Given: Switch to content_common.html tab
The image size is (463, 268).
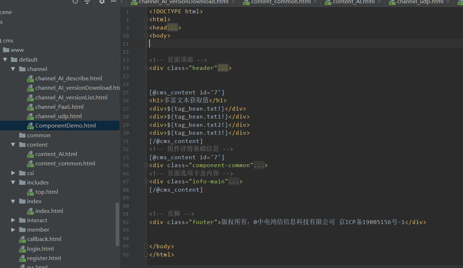Looking at the screenshot, I should (x=281, y=2).
